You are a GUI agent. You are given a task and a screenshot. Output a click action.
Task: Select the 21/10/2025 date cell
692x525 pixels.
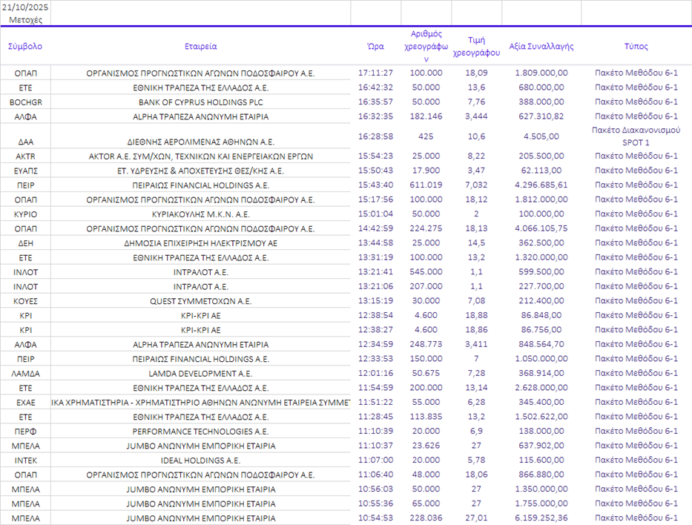click(x=25, y=7)
